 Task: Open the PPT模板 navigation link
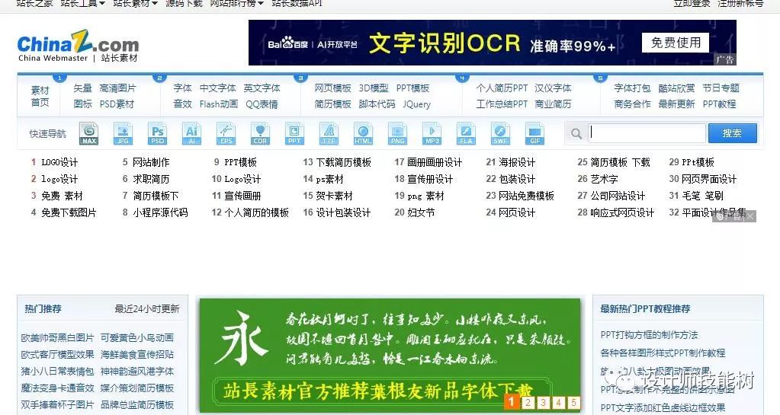tap(413, 88)
